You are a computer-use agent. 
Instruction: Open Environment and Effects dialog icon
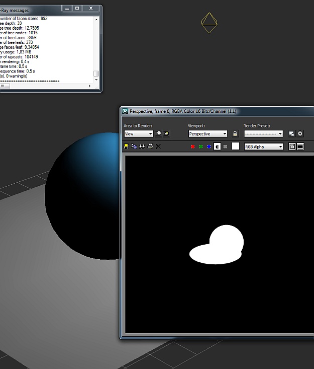[300, 134]
